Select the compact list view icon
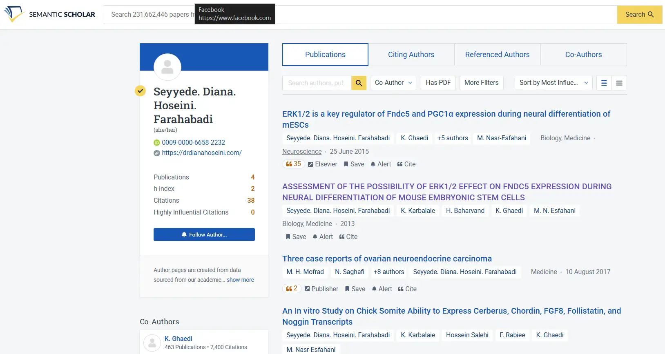This screenshot has width=665, height=354. [x=619, y=83]
